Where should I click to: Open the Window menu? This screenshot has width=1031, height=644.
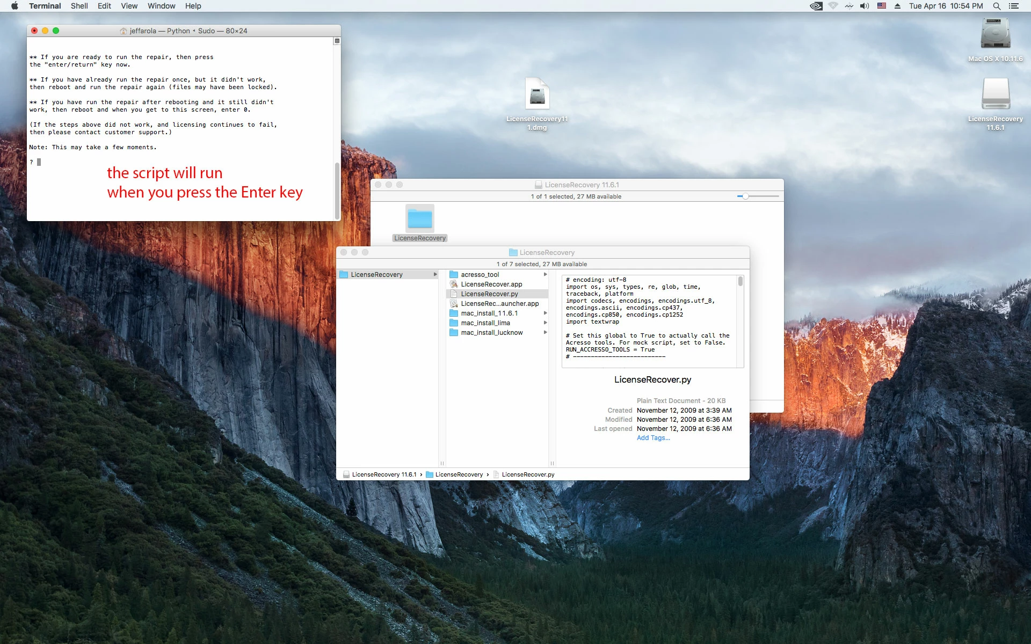161,6
